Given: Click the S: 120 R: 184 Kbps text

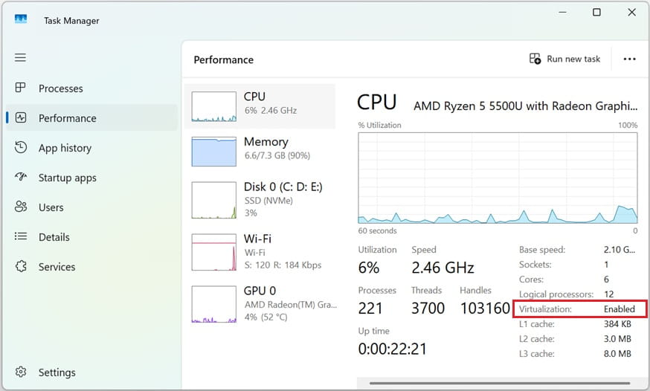Looking at the screenshot, I should 283,265.
